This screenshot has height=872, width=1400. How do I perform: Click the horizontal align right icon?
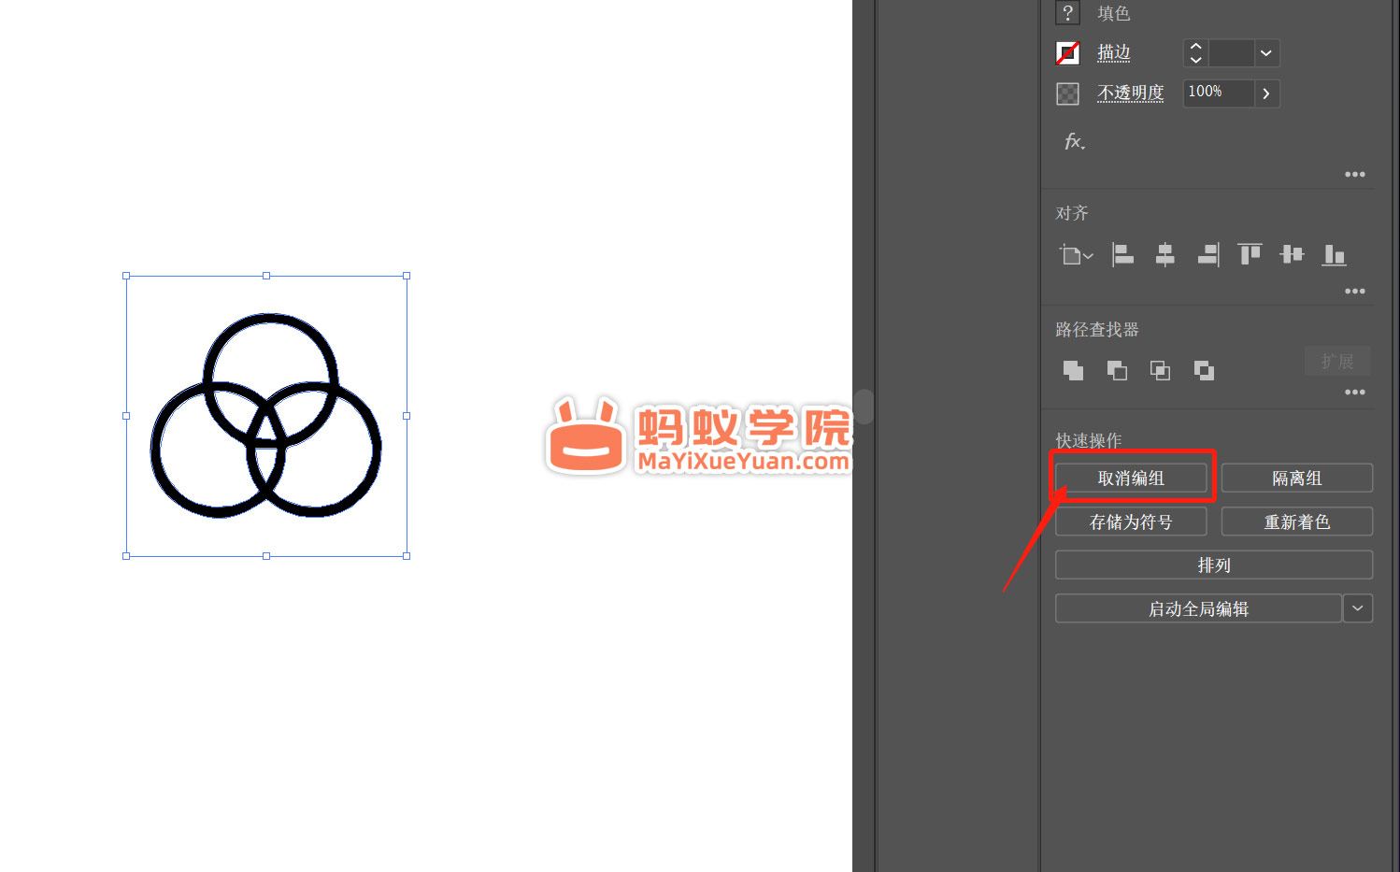pos(1207,254)
